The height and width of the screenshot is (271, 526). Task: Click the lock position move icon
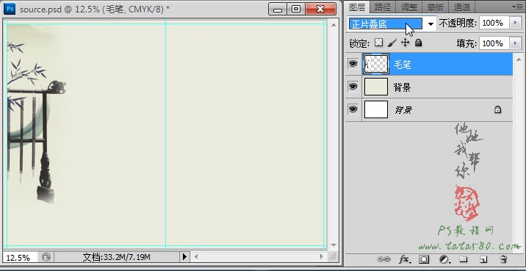pos(406,43)
